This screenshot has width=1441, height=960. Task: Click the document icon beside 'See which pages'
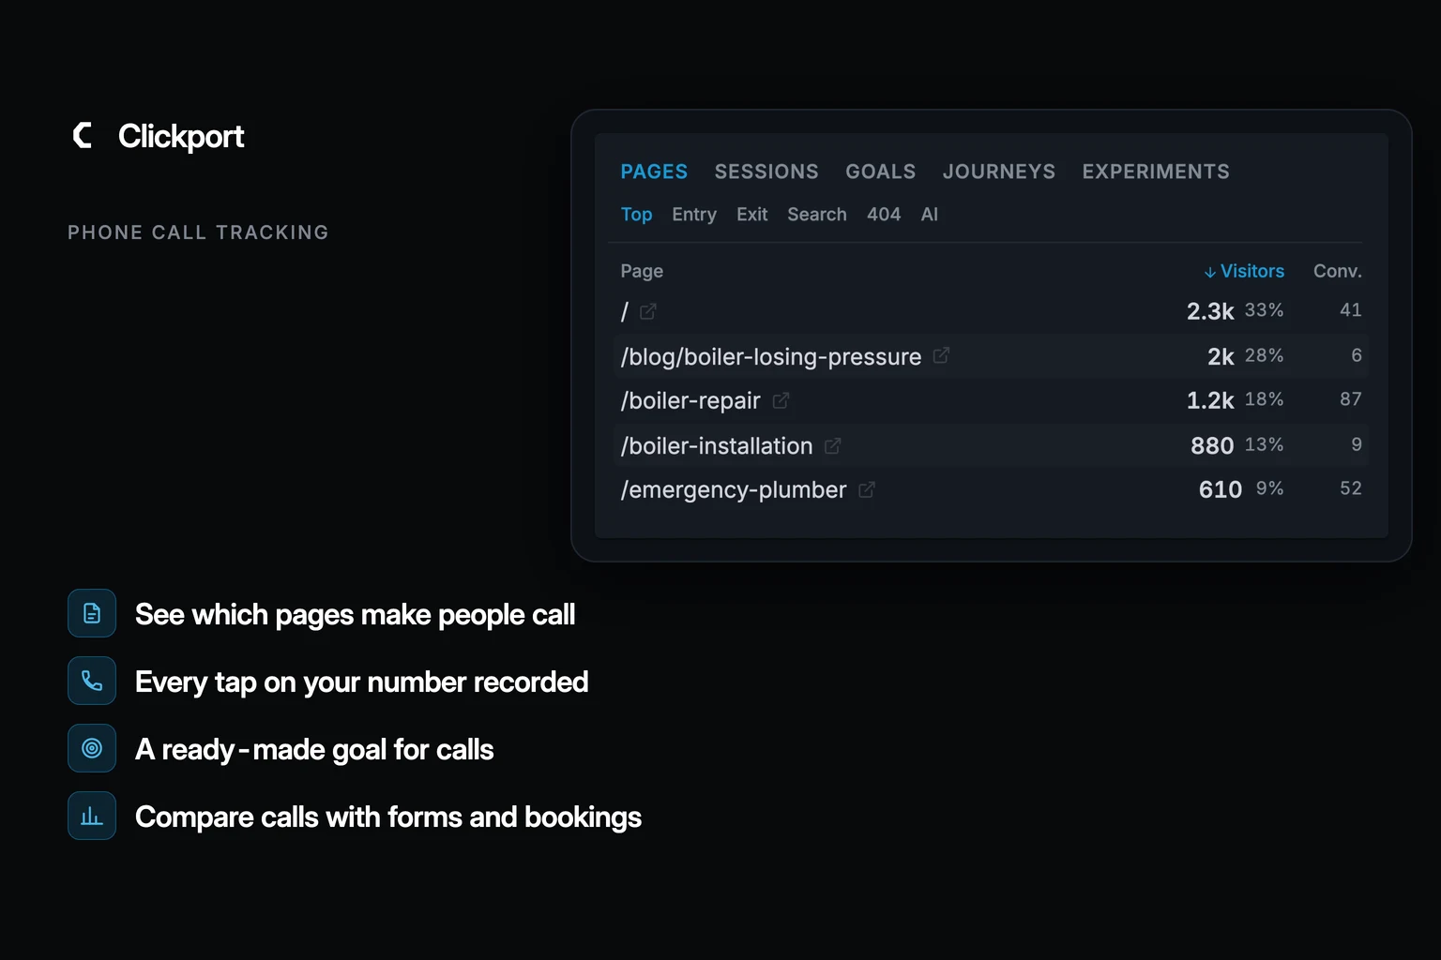coord(92,613)
